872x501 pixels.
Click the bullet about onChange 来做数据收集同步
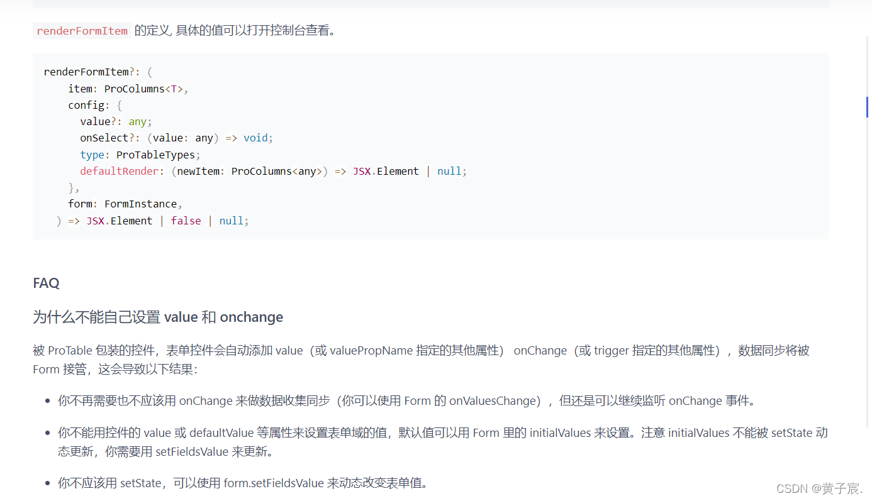click(x=406, y=401)
